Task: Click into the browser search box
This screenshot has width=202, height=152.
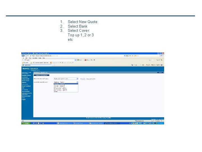Action: [x=147, y=56]
